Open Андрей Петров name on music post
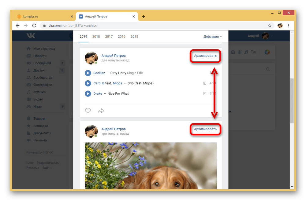Image resolution: width=306 pixels, height=201 pixels. click(x=114, y=56)
